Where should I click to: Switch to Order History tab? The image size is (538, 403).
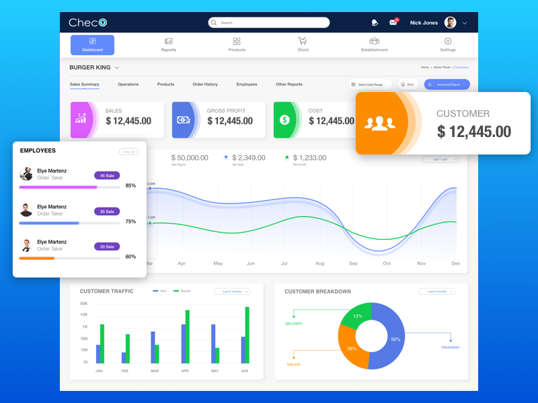[205, 85]
